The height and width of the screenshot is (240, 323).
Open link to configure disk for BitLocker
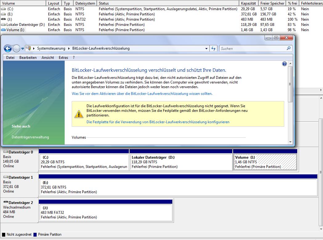[158, 122]
